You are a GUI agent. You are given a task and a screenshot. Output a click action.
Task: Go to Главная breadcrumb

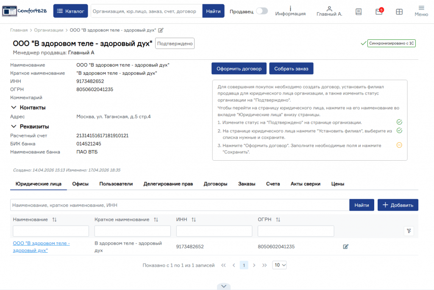click(x=19, y=30)
